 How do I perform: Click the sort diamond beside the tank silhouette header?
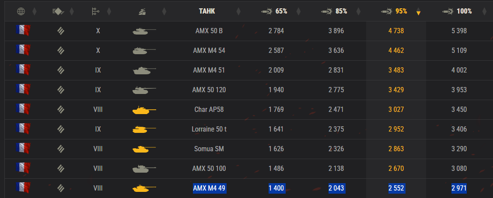pyautogui.click(x=164, y=12)
